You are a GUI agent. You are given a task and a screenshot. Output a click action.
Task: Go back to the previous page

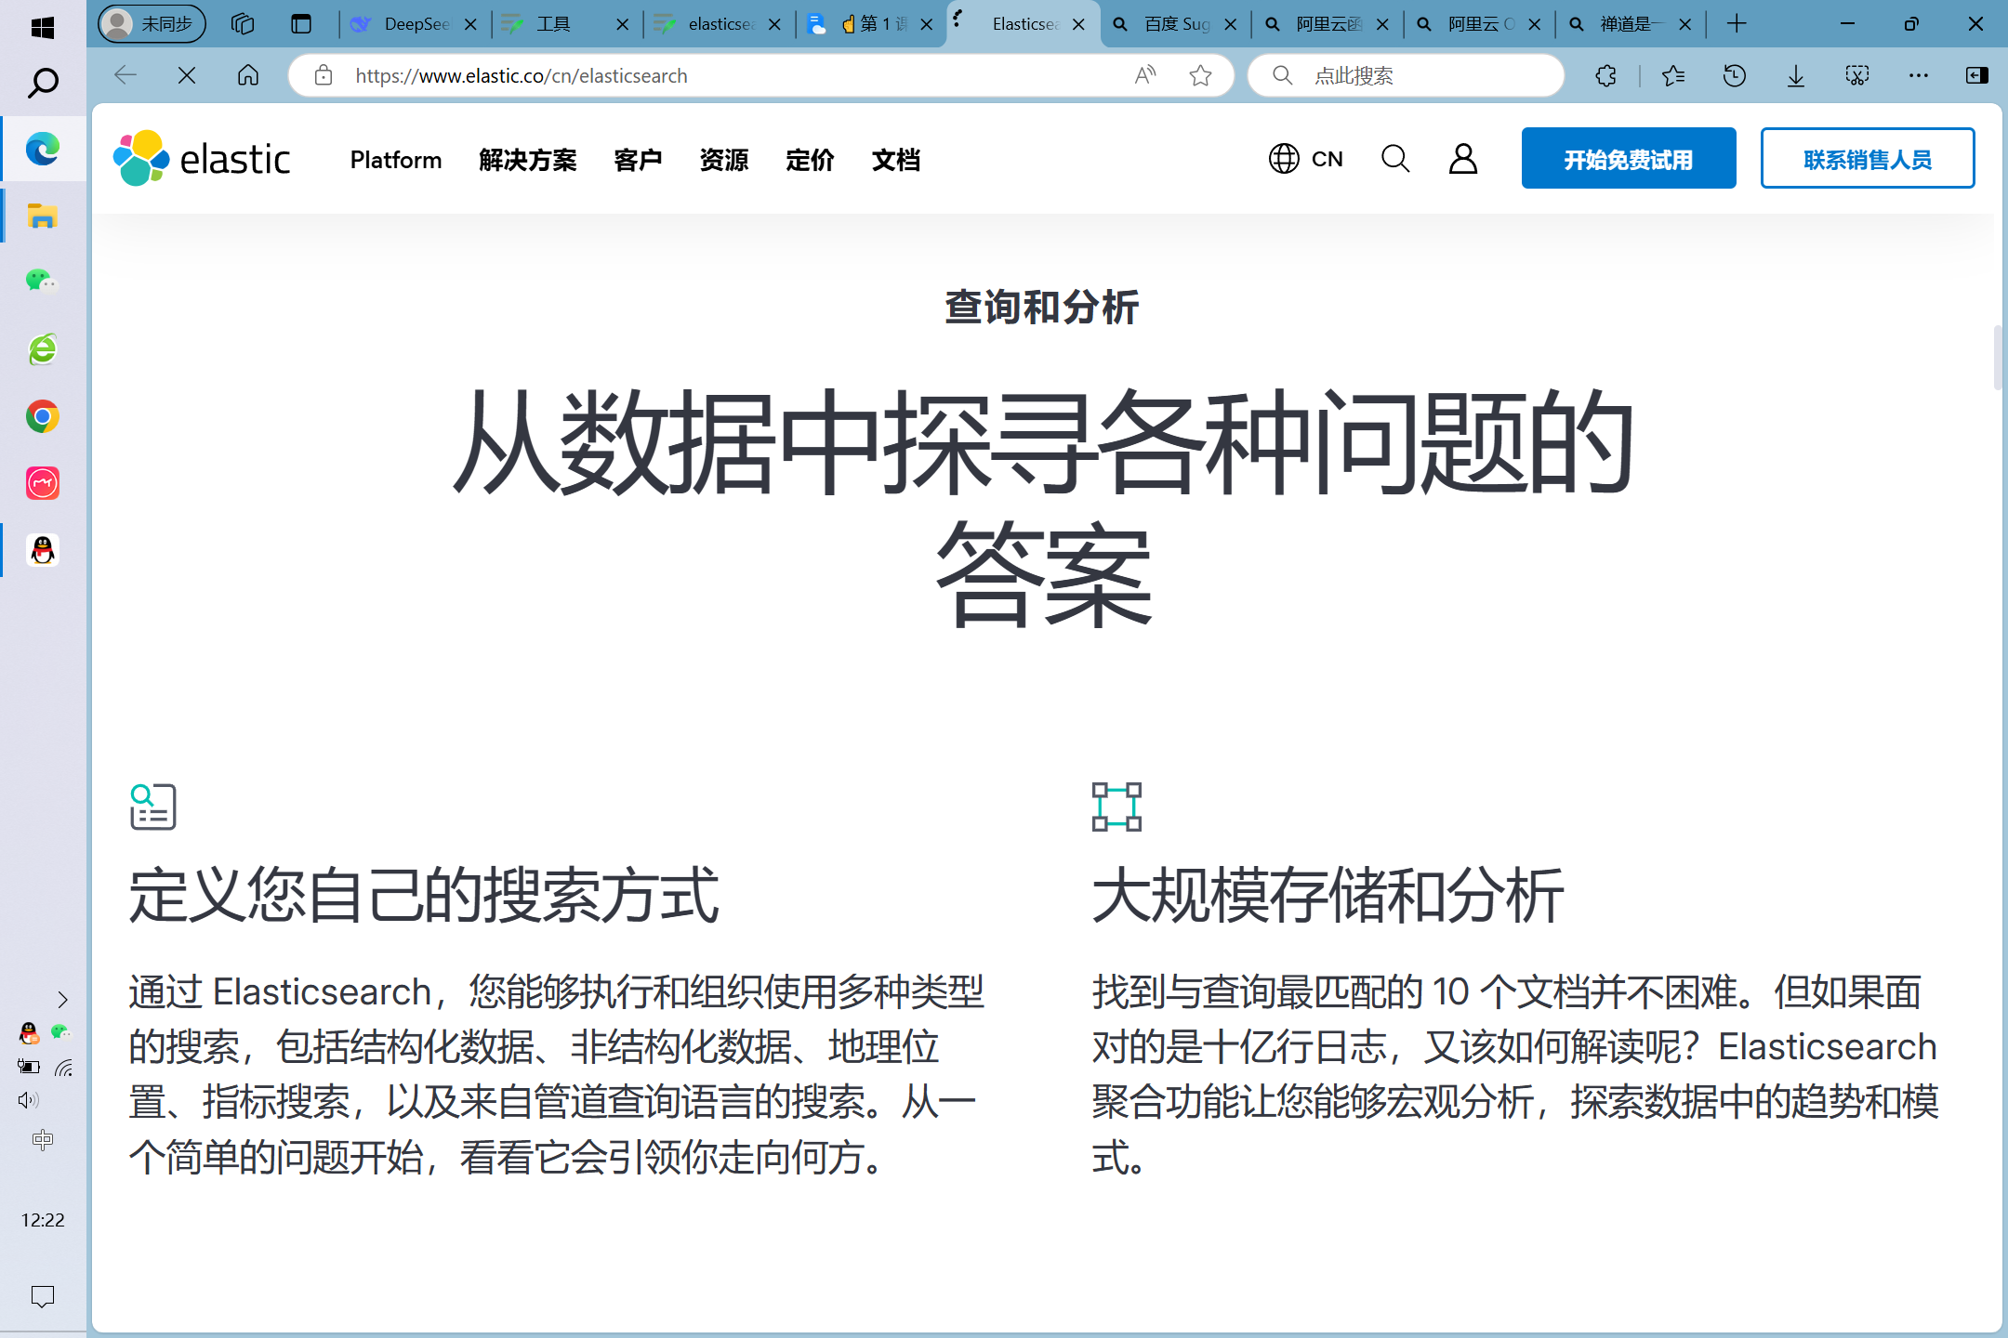125,75
